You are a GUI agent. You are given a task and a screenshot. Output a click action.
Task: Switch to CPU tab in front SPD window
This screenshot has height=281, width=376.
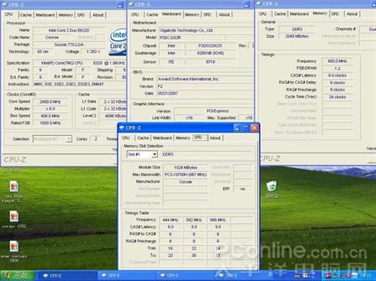point(126,137)
